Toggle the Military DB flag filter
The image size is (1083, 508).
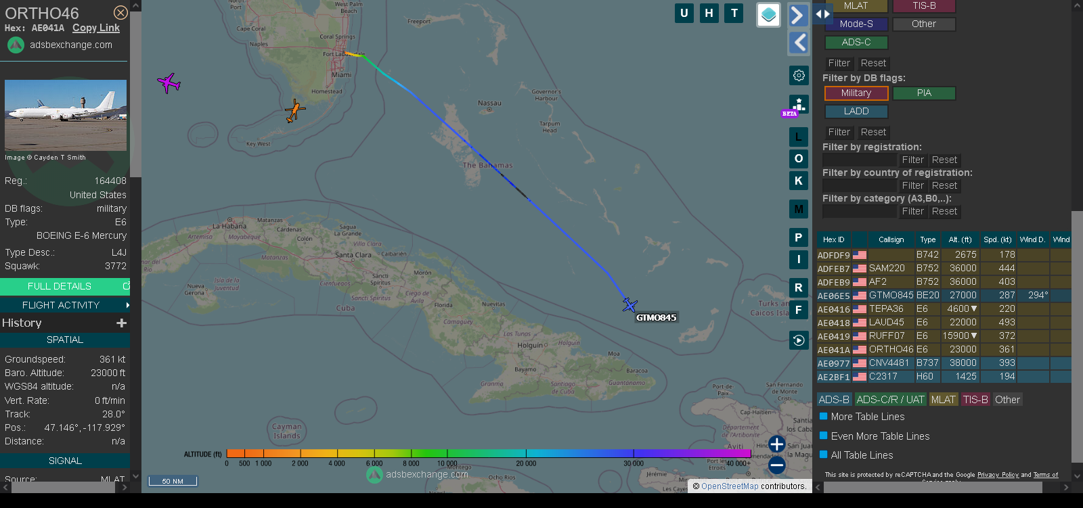[856, 93]
